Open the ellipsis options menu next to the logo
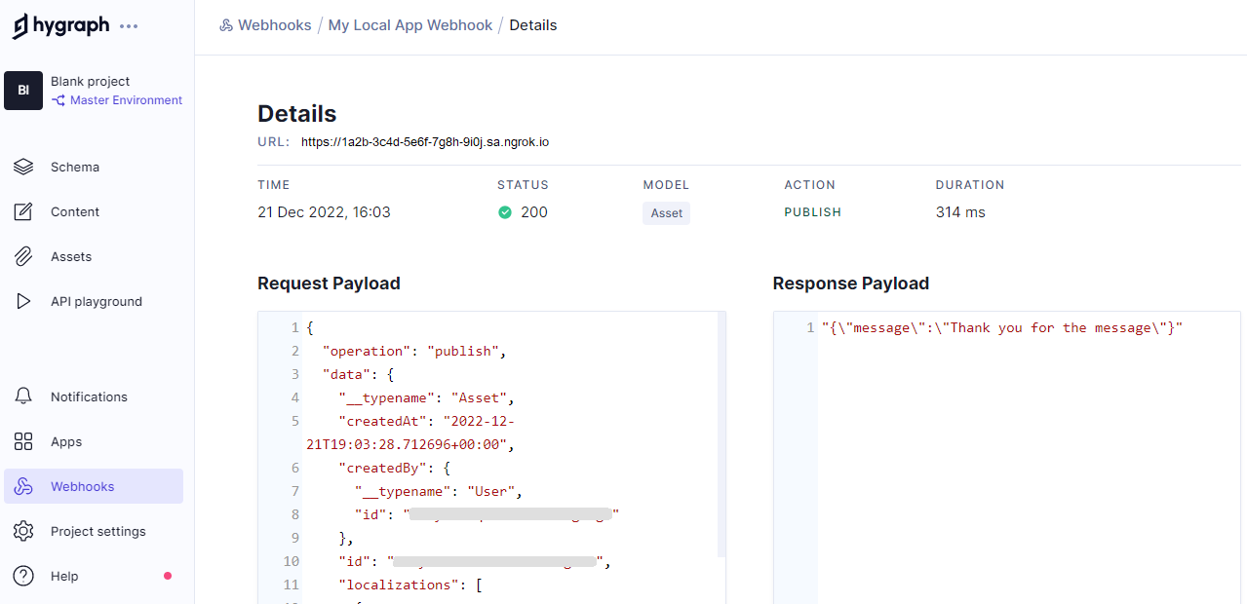This screenshot has width=1247, height=604. pyautogui.click(x=129, y=26)
